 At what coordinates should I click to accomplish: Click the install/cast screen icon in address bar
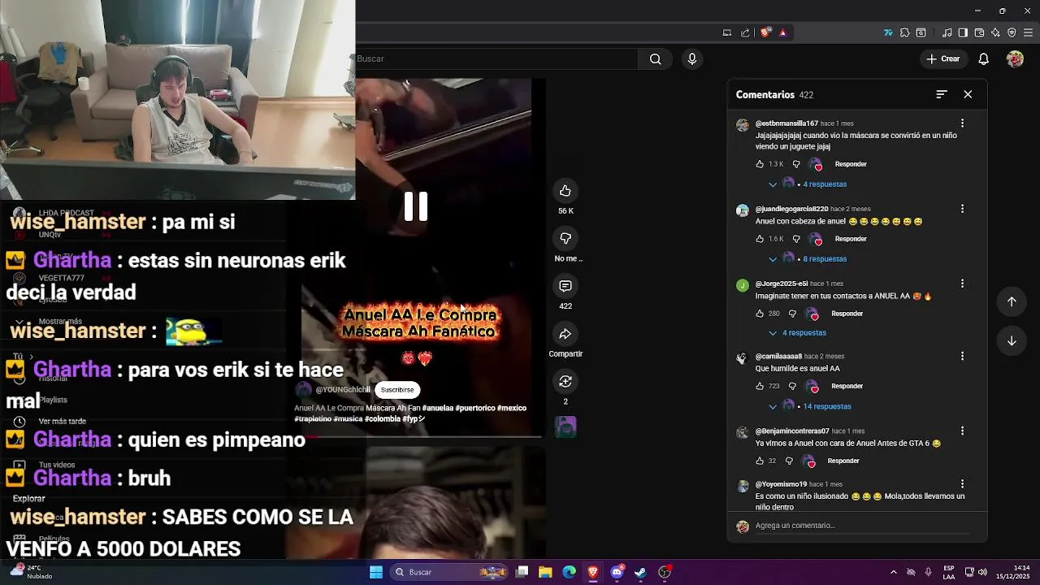[x=727, y=32]
